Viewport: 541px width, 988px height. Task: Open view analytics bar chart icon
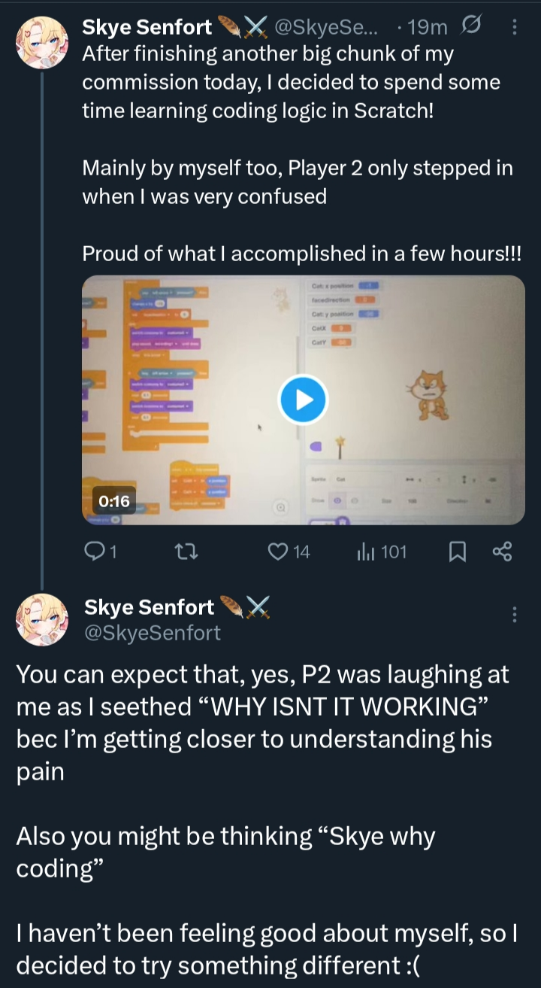pos(364,553)
